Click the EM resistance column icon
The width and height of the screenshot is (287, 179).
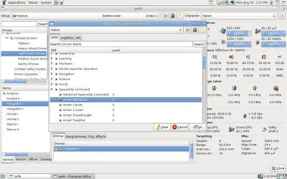click(214, 57)
